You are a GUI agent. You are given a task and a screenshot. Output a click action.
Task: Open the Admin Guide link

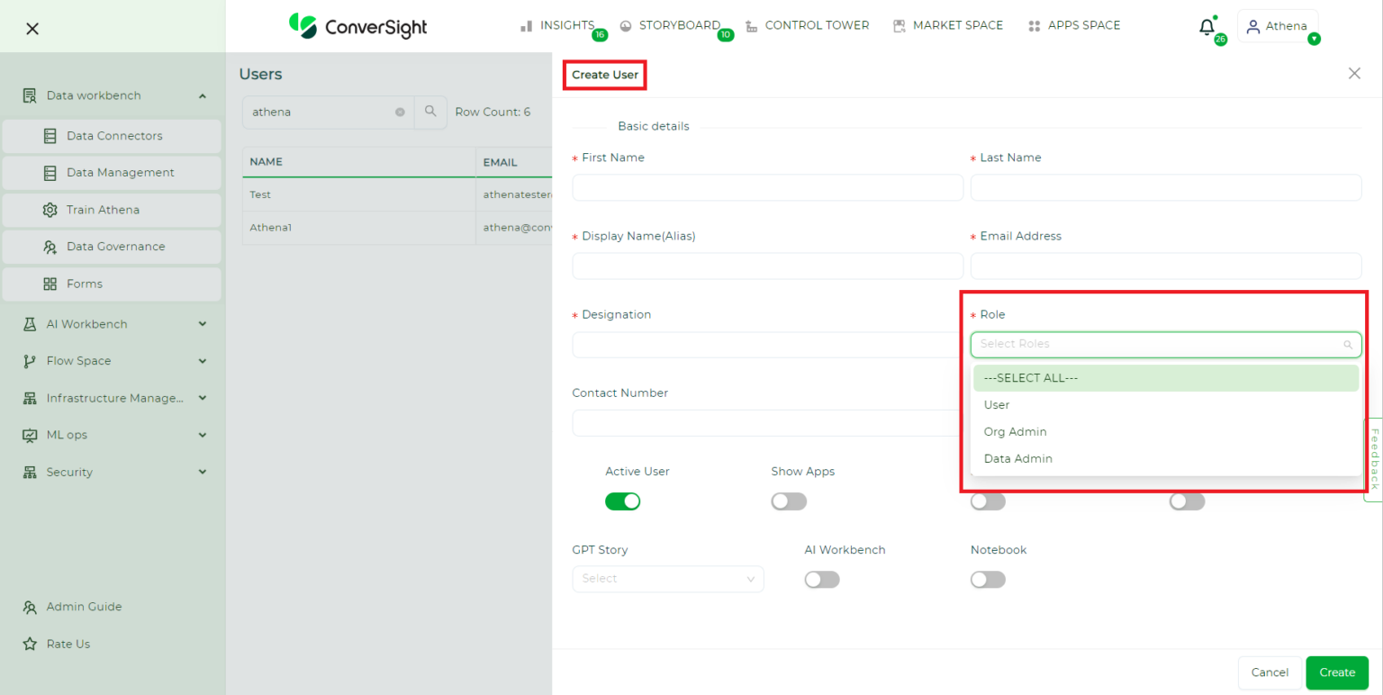point(84,607)
